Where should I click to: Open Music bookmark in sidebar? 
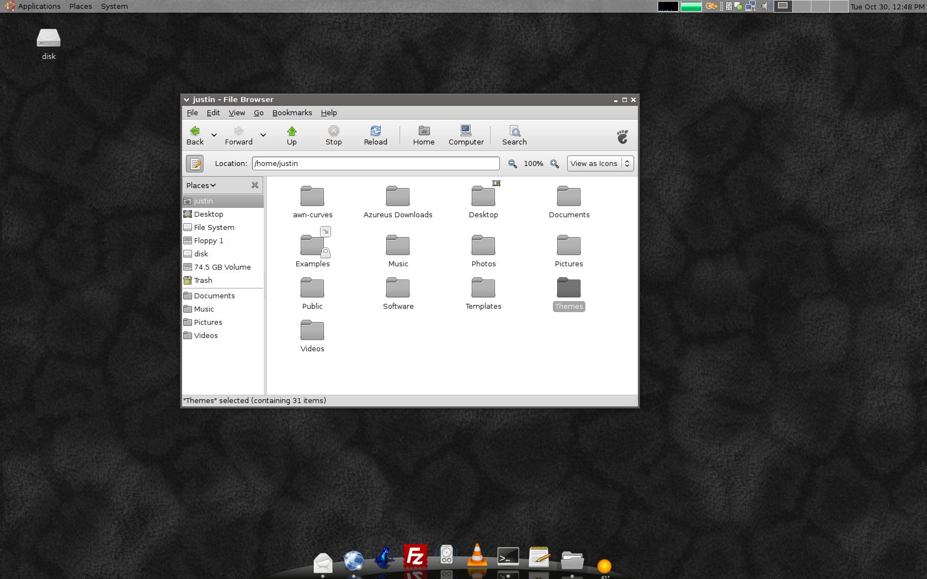point(223,309)
